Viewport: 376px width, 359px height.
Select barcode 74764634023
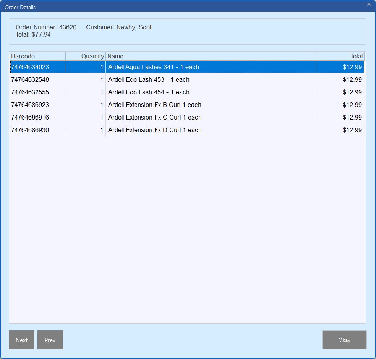point(30,67)
